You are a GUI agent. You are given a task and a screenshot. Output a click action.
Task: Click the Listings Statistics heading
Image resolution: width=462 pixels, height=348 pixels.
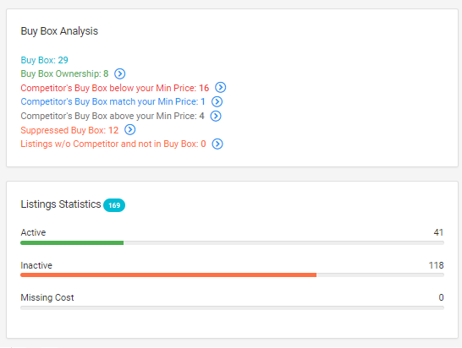pyautogui.click(x=61, y=204)
